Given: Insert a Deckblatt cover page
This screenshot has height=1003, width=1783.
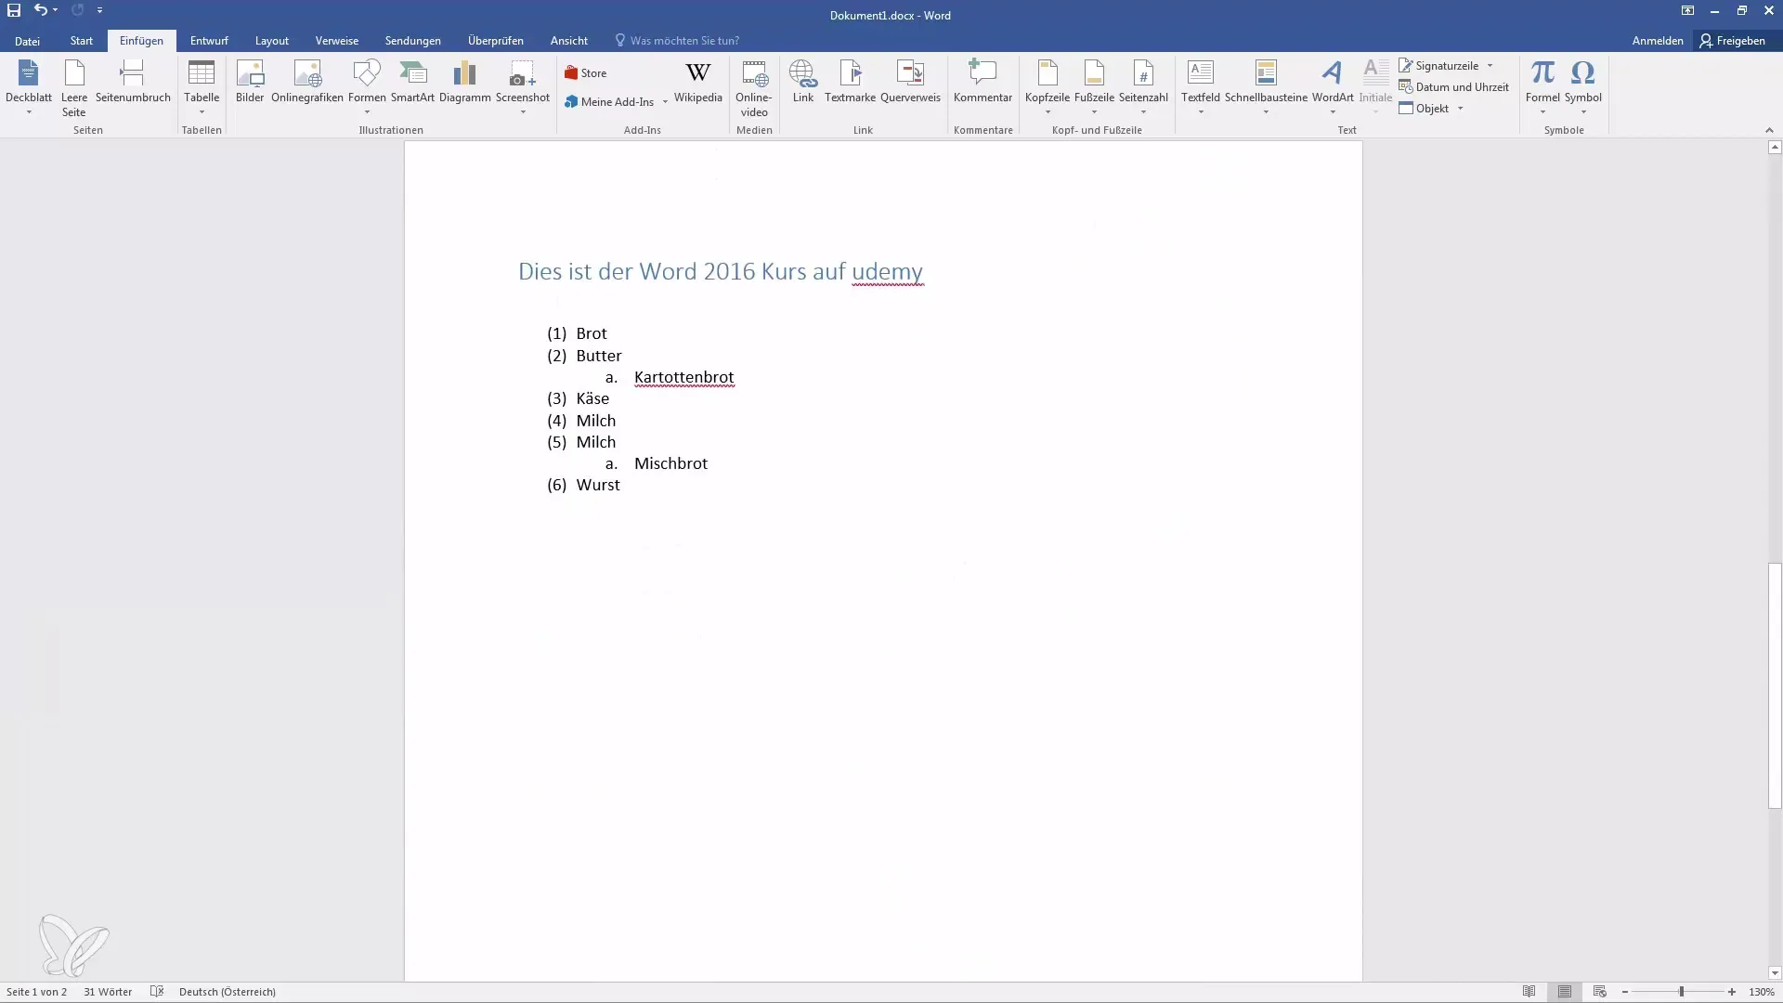Looking at the screenshot, I should (29, 87).
